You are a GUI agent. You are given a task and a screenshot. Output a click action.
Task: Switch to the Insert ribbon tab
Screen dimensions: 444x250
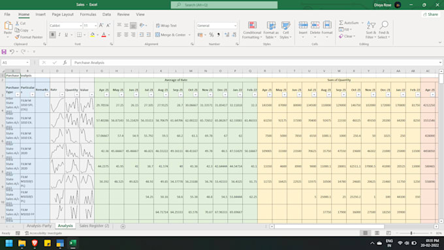point(40,14)
